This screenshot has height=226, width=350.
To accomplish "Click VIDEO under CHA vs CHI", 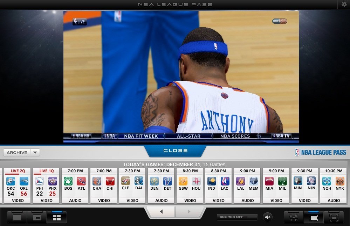I will pyautogui.click(x=104, y=201).
